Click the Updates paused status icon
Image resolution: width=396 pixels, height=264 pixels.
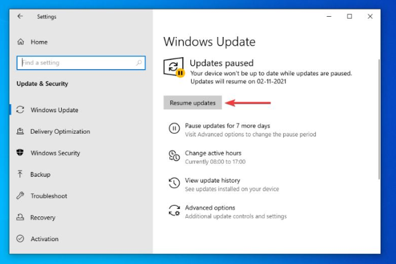(x=174, y=67)
